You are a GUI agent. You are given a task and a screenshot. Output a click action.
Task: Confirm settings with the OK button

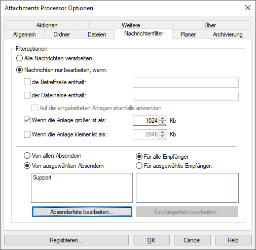[x=151, y=240]
